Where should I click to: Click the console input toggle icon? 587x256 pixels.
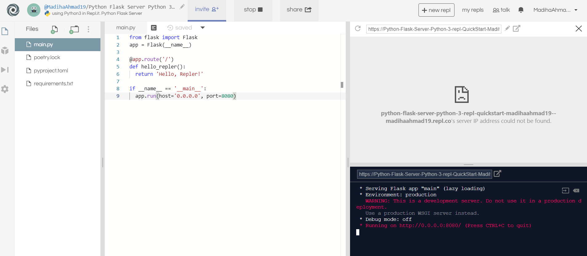[565, 191]
